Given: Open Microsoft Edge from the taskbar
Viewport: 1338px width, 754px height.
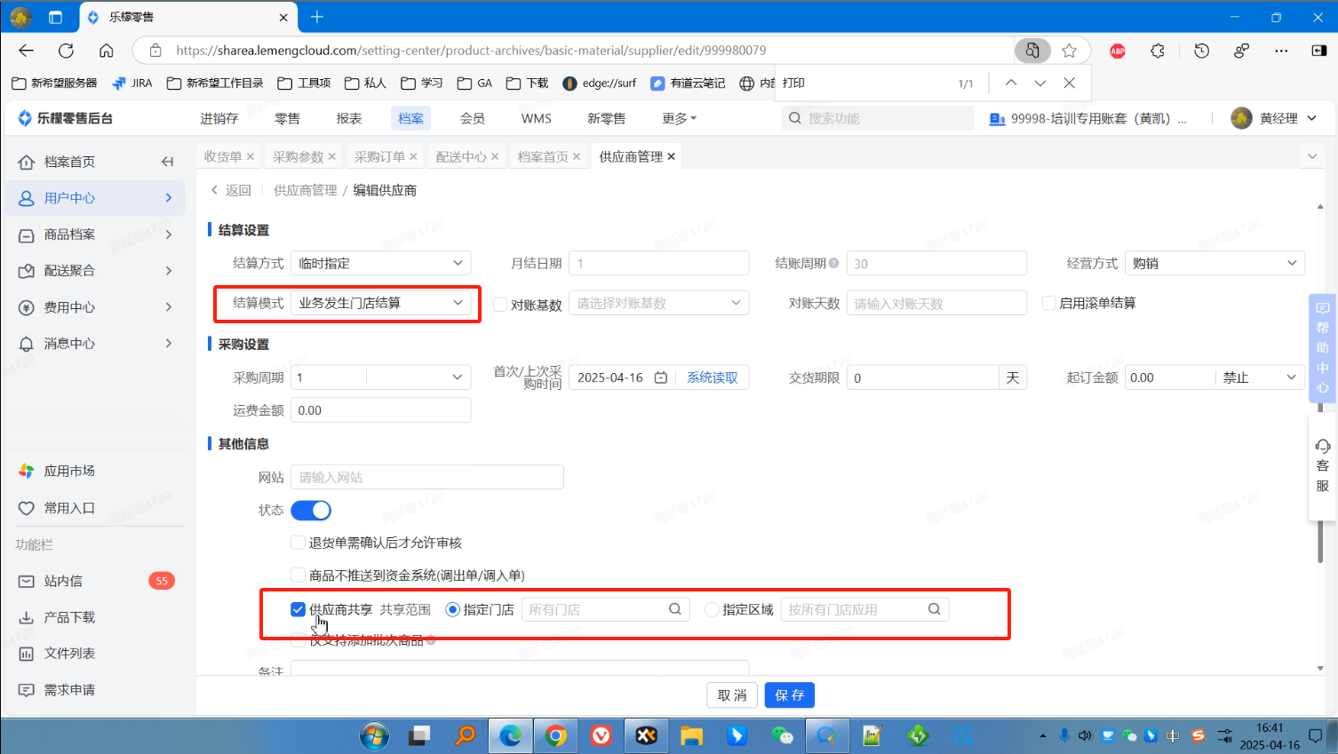Looking at the screenshot, I should (511, 735).
